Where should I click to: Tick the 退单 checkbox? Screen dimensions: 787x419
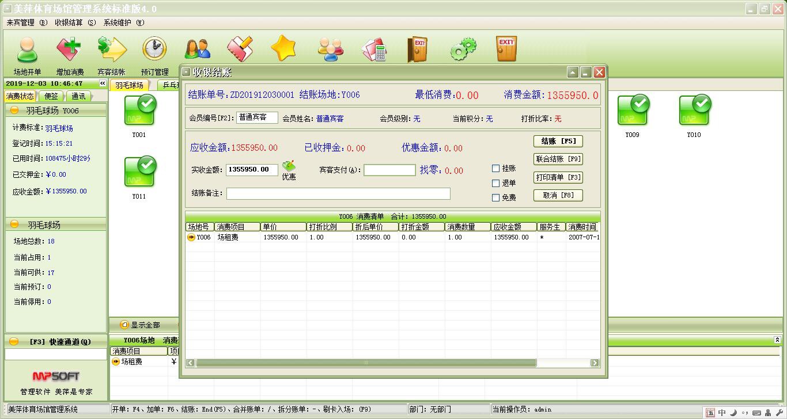point(495,183)
